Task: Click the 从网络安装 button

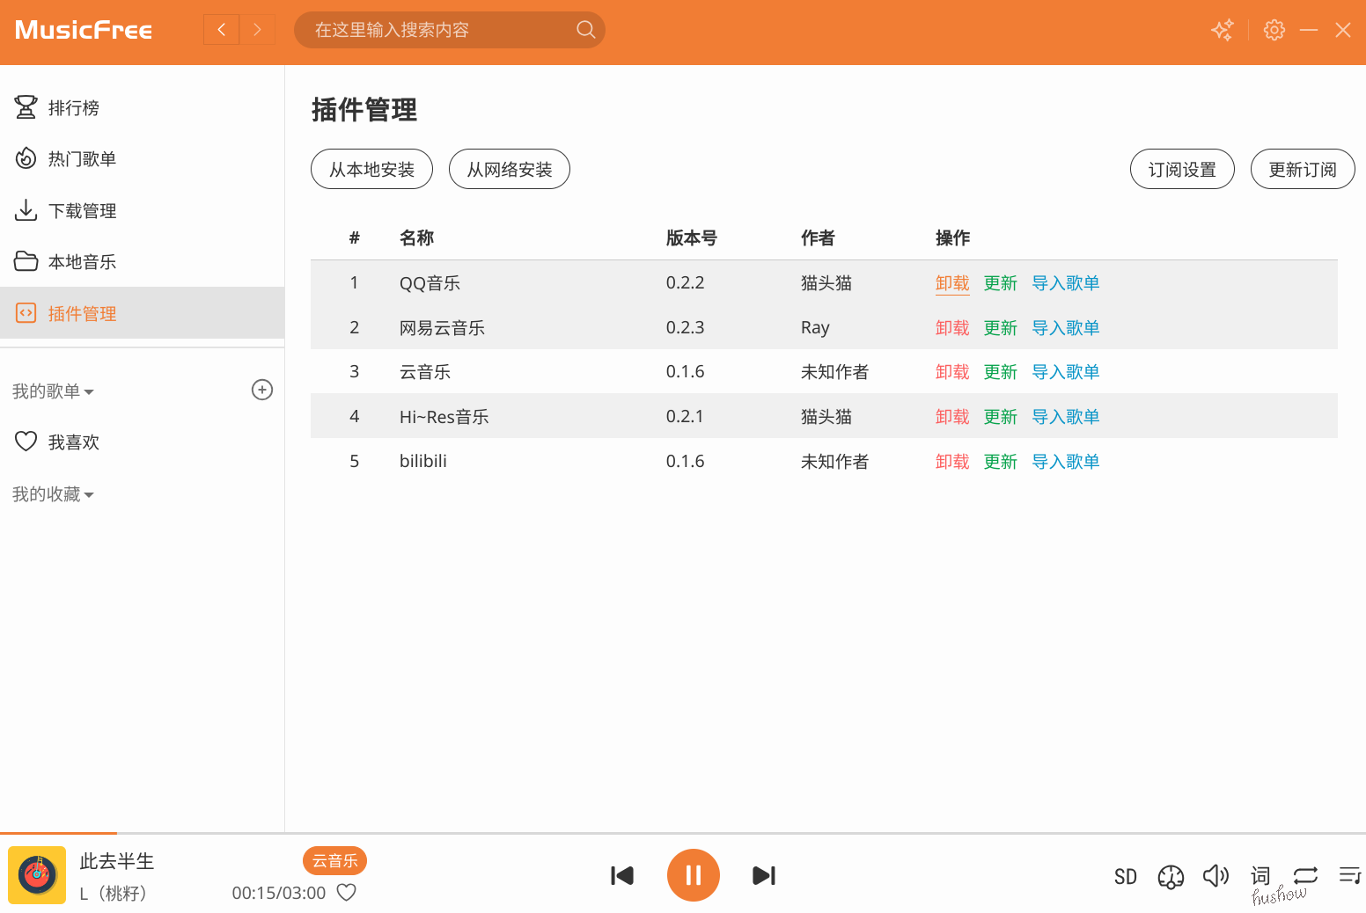Action: (510, 169)
